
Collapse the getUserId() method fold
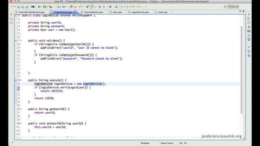[21, 109]
